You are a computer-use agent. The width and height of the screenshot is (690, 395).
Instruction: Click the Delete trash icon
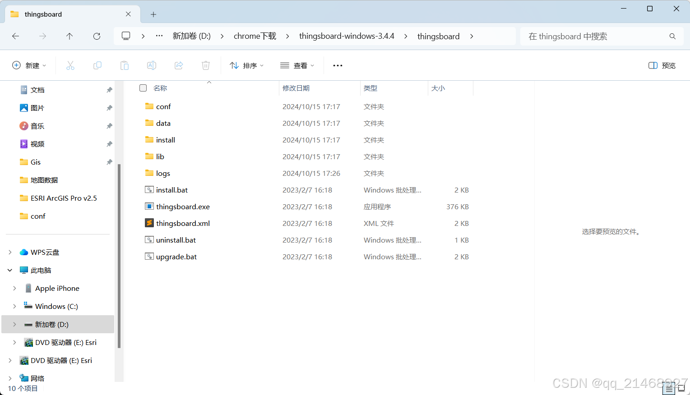(206, 65)
